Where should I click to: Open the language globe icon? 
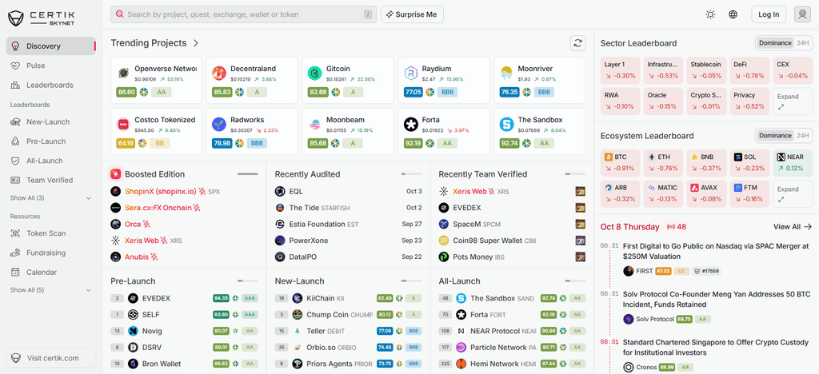[x=733, y=14]
